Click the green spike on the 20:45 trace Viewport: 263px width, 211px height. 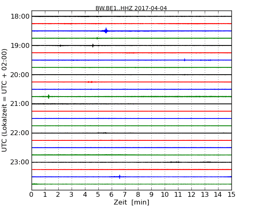coord(49,97)
